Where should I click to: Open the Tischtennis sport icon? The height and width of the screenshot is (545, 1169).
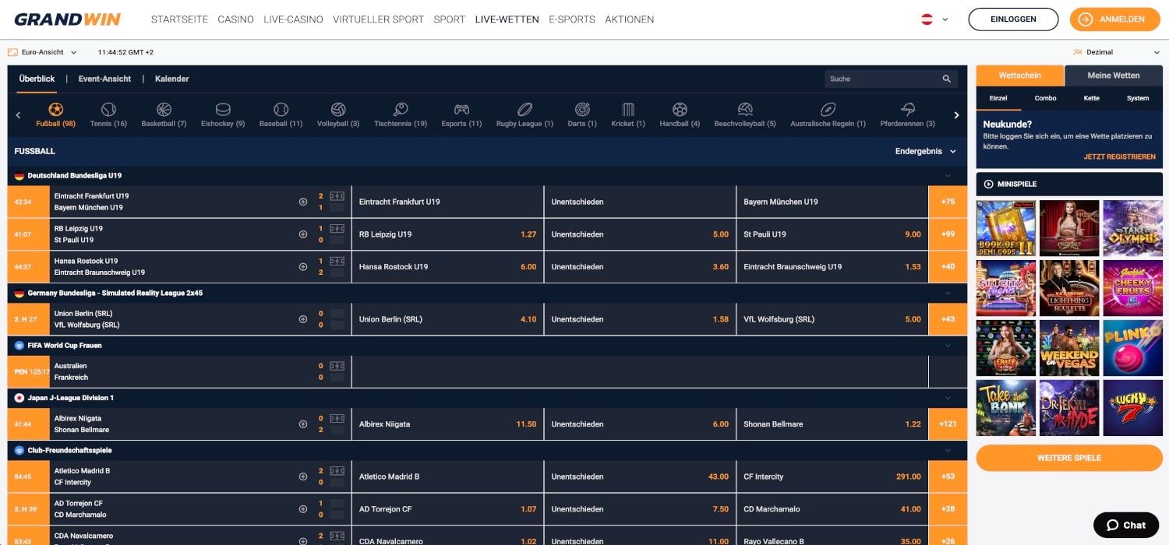[x=400, y=109]
